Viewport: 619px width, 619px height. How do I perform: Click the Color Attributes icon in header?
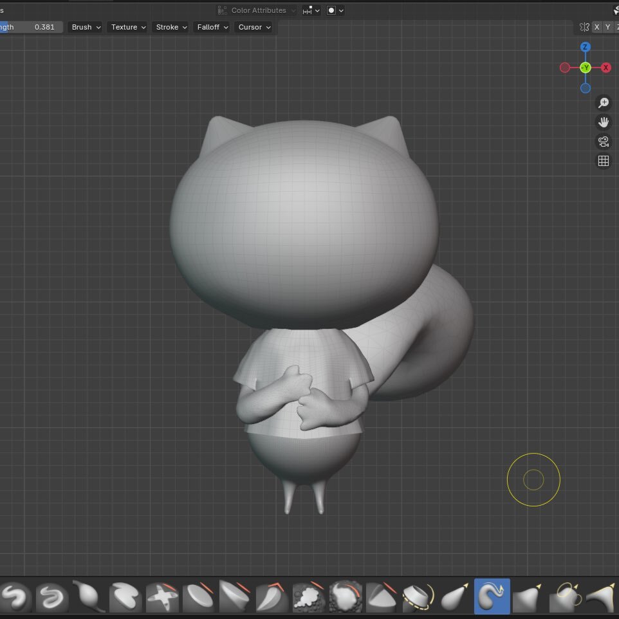pyautogui.click(x=222, y=10)
